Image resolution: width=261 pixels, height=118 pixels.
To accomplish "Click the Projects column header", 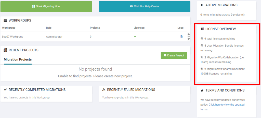I will [x=95, y=28].
